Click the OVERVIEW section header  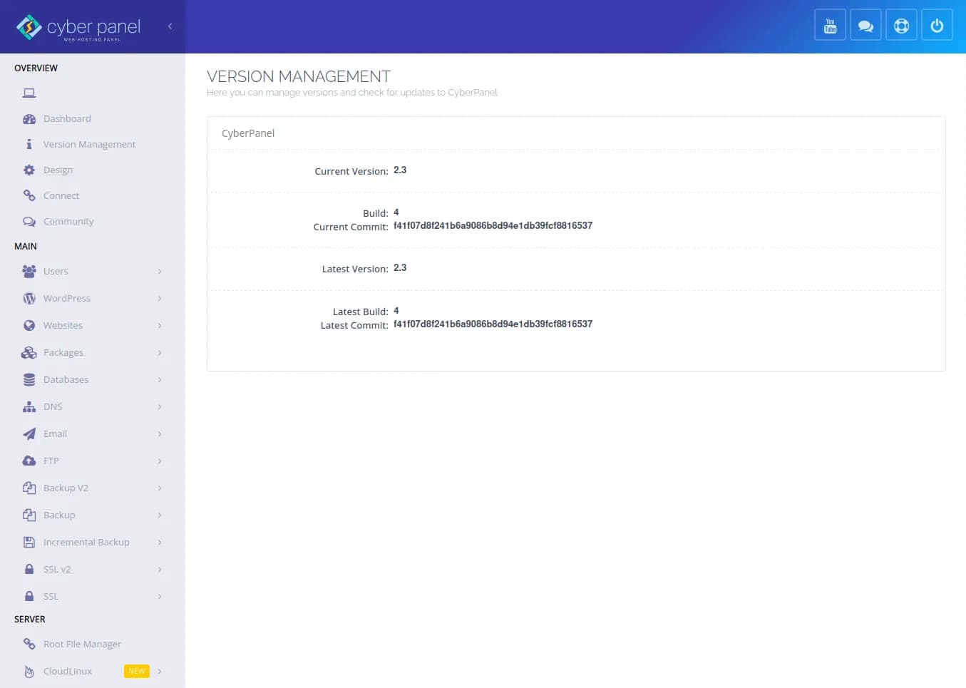pyautogui.click(x=36, y=68)
